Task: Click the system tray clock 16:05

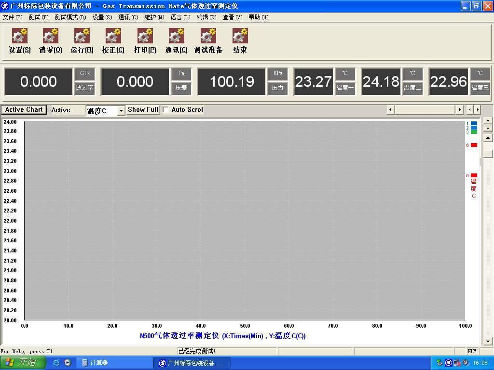Action: coord(480,363)
